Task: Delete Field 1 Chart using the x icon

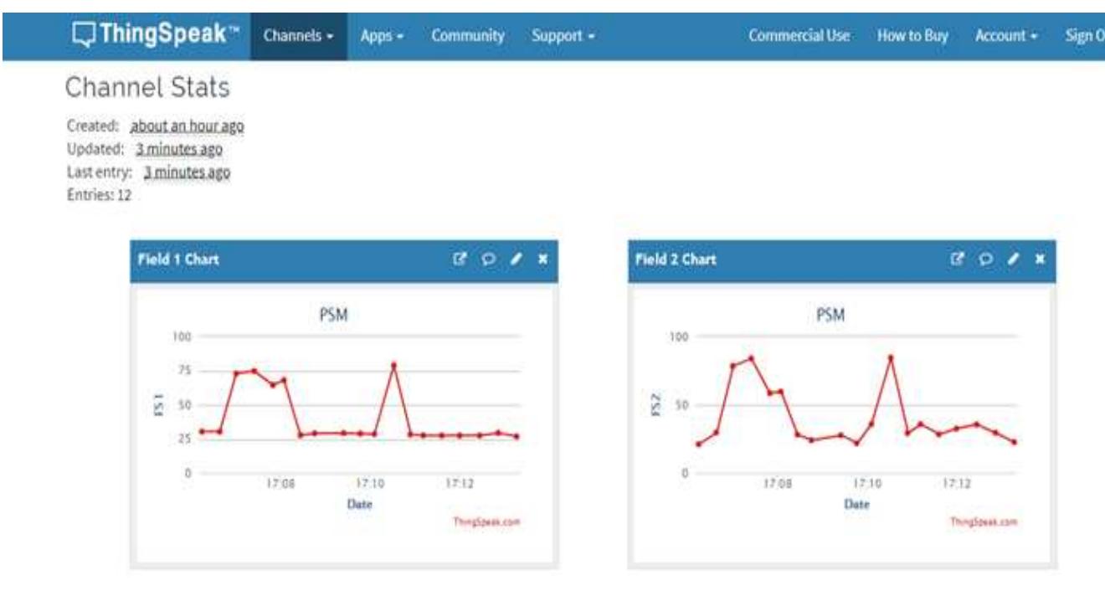Action: (542, 259)
